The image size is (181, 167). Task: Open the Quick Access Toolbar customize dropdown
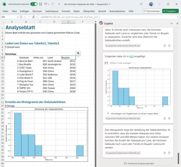tap(59, 4)
